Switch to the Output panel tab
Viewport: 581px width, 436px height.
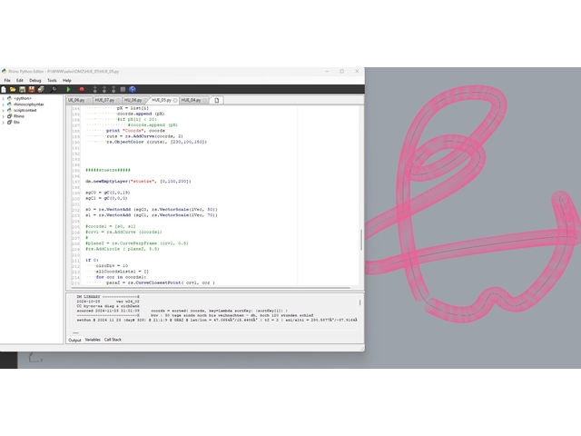74,340
